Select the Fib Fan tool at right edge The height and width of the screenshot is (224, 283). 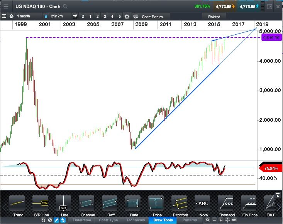point(269,203)
